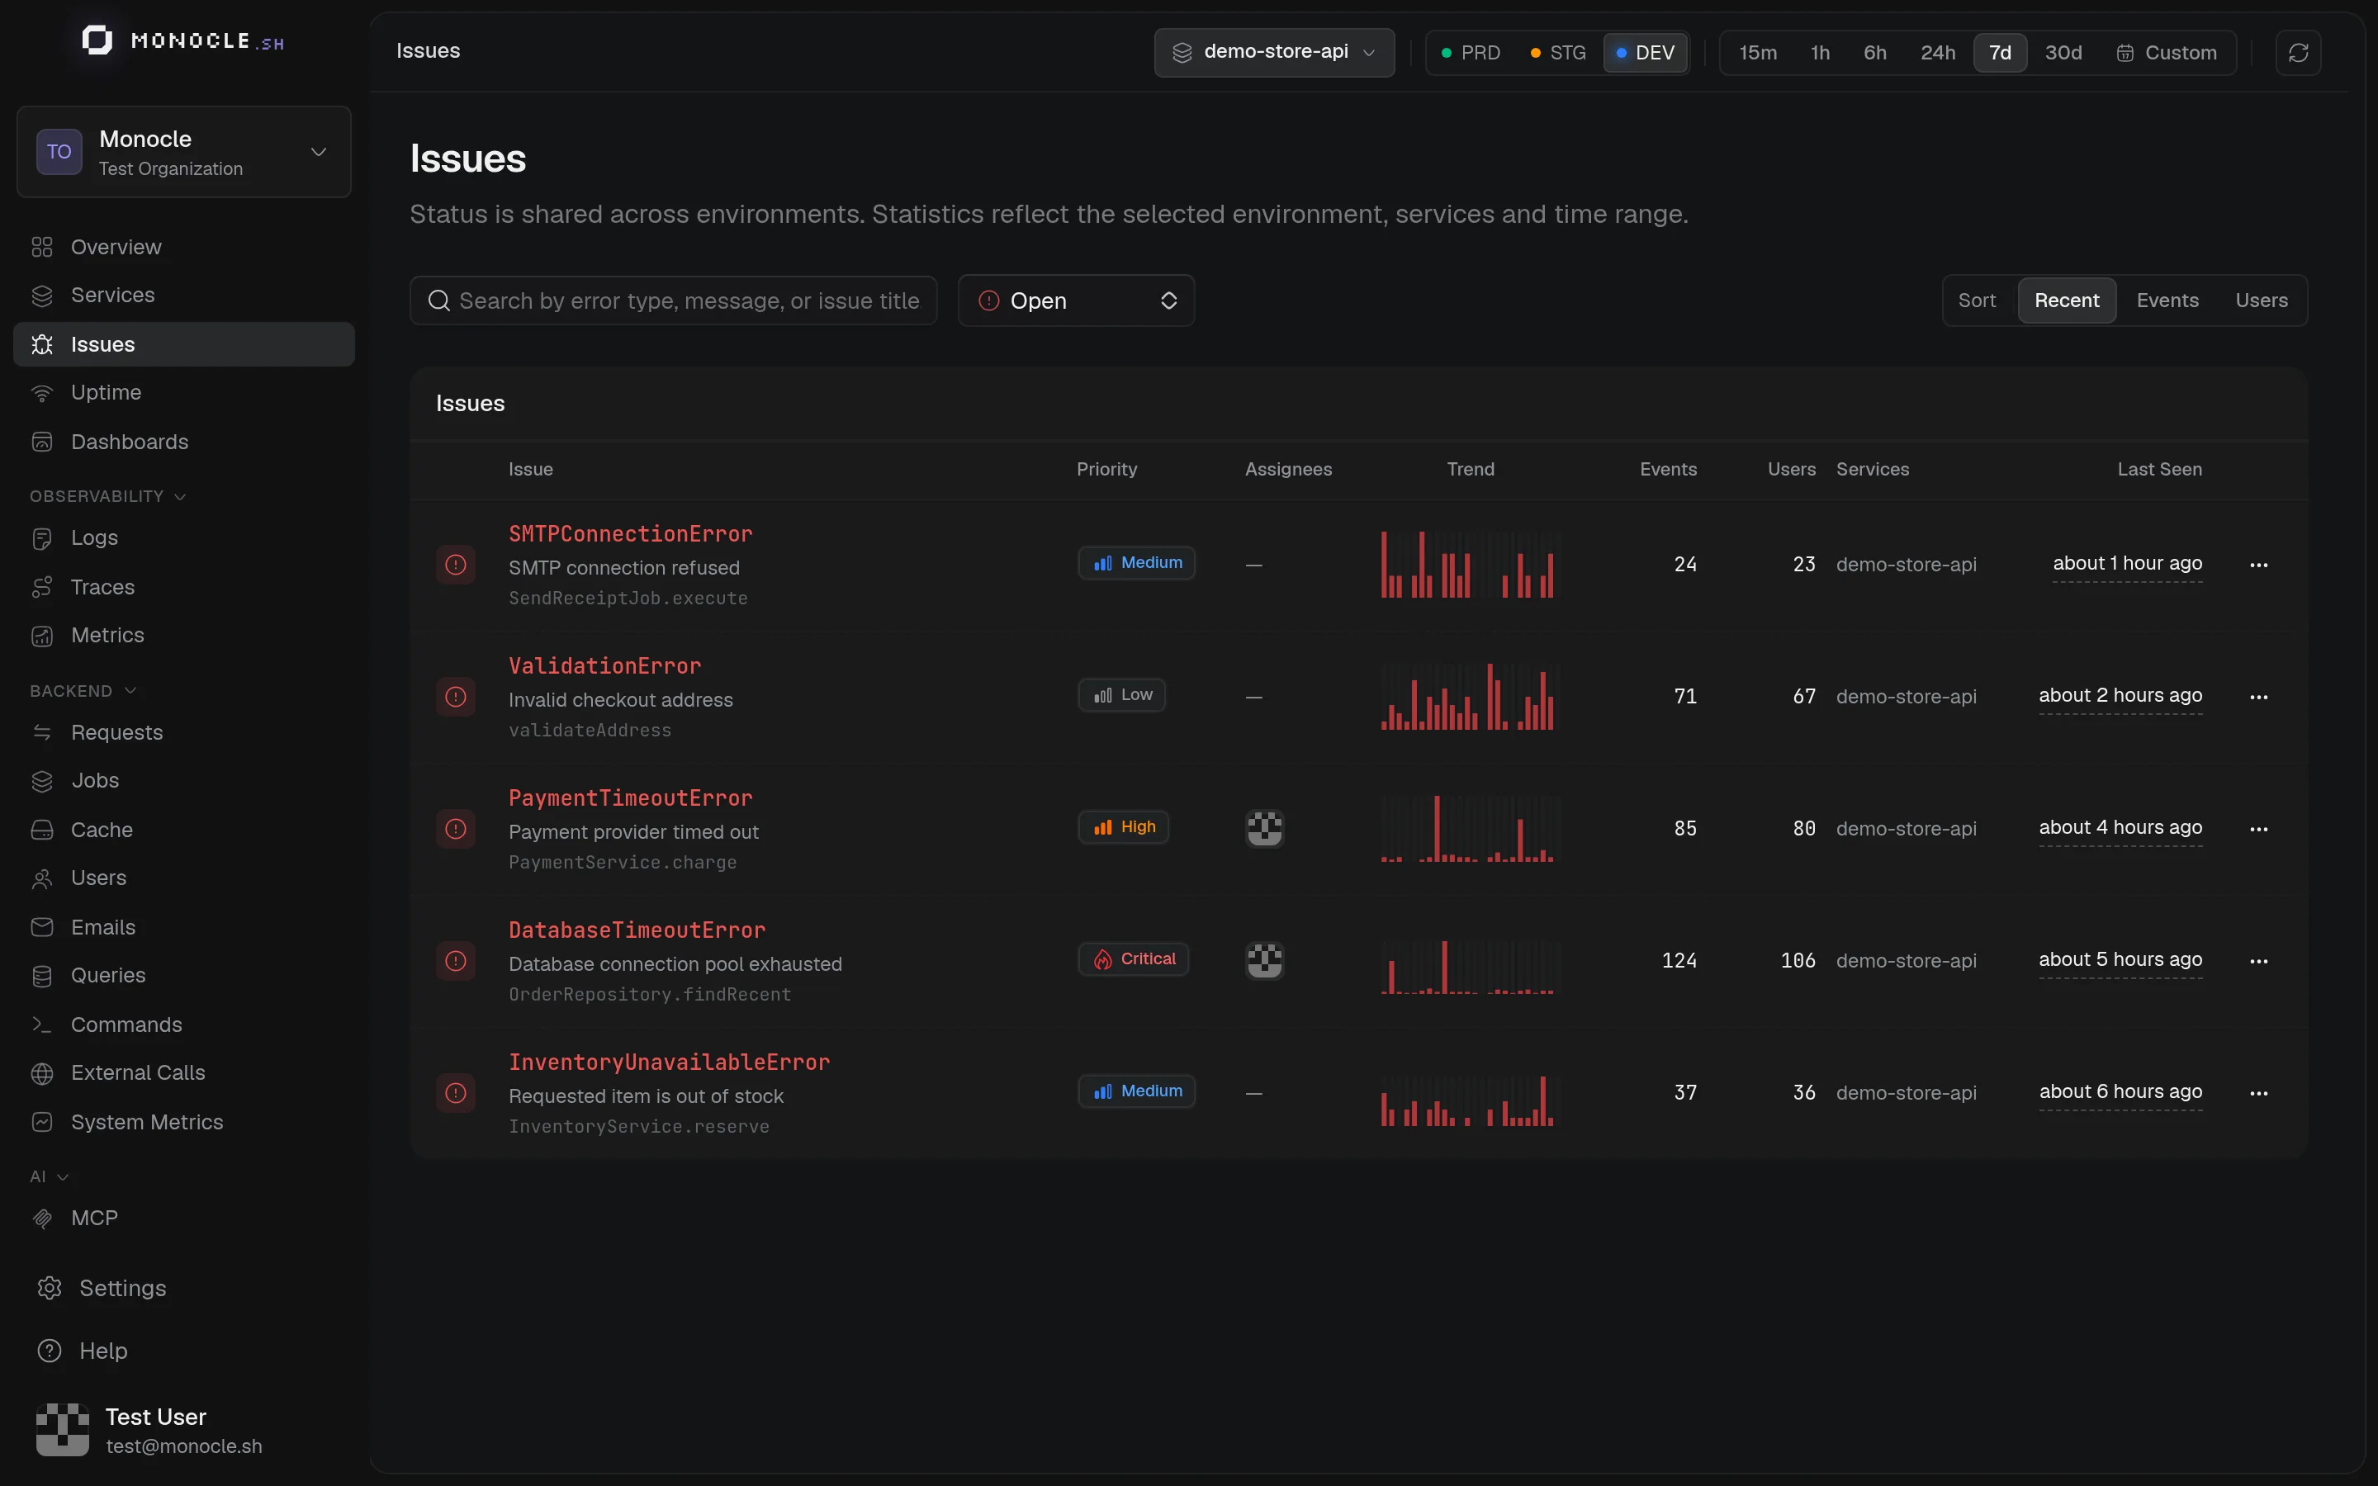Open the Low priority badge
The image size is (2378, 1486).
[x=1121, y=695]
